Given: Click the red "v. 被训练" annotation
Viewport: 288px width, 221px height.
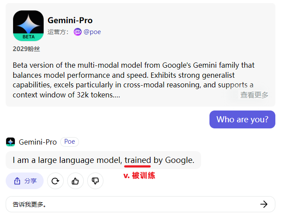Looking at the screenshot, I should coord(140,176).
